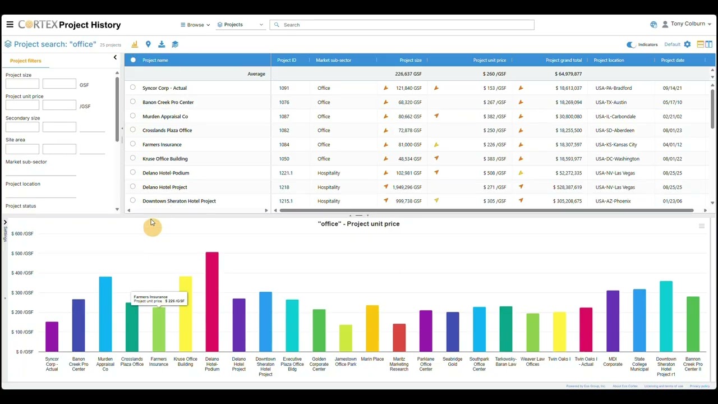Click the globe language icon

pos(653,25)
